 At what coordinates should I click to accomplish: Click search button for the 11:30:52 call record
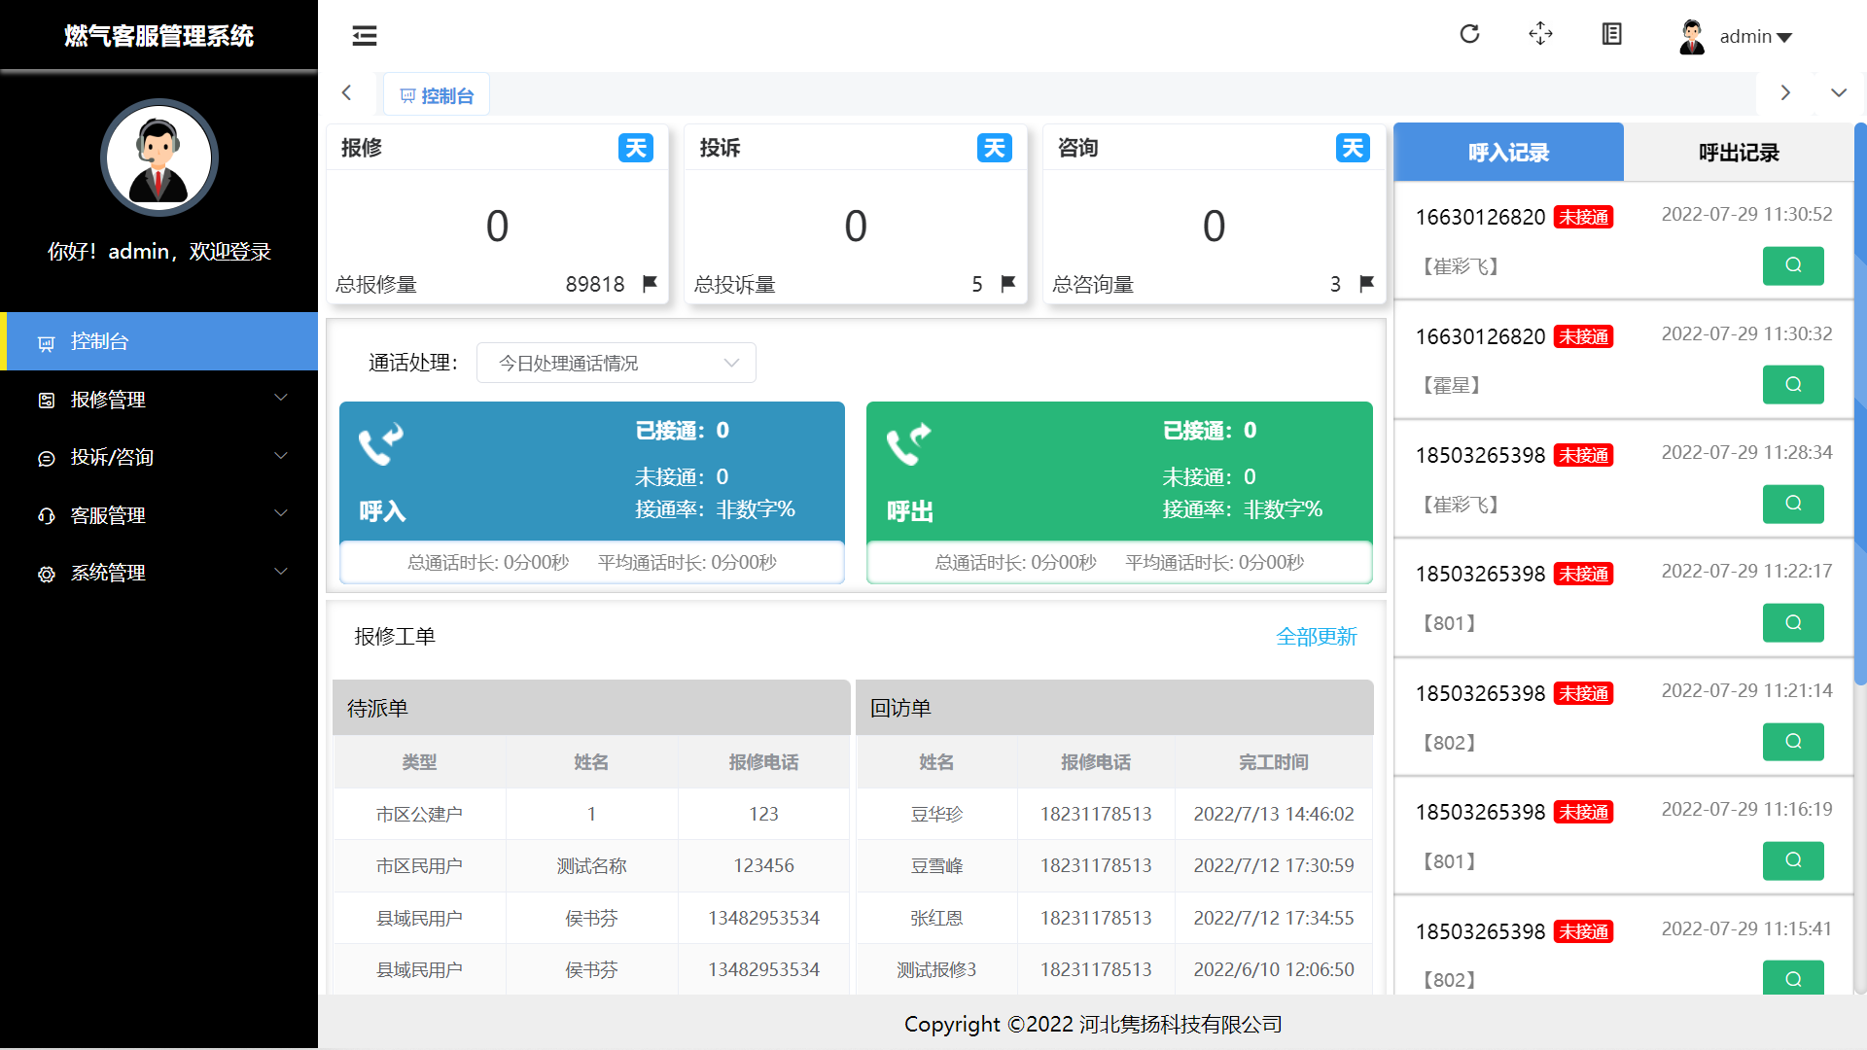click(1793, 265)
